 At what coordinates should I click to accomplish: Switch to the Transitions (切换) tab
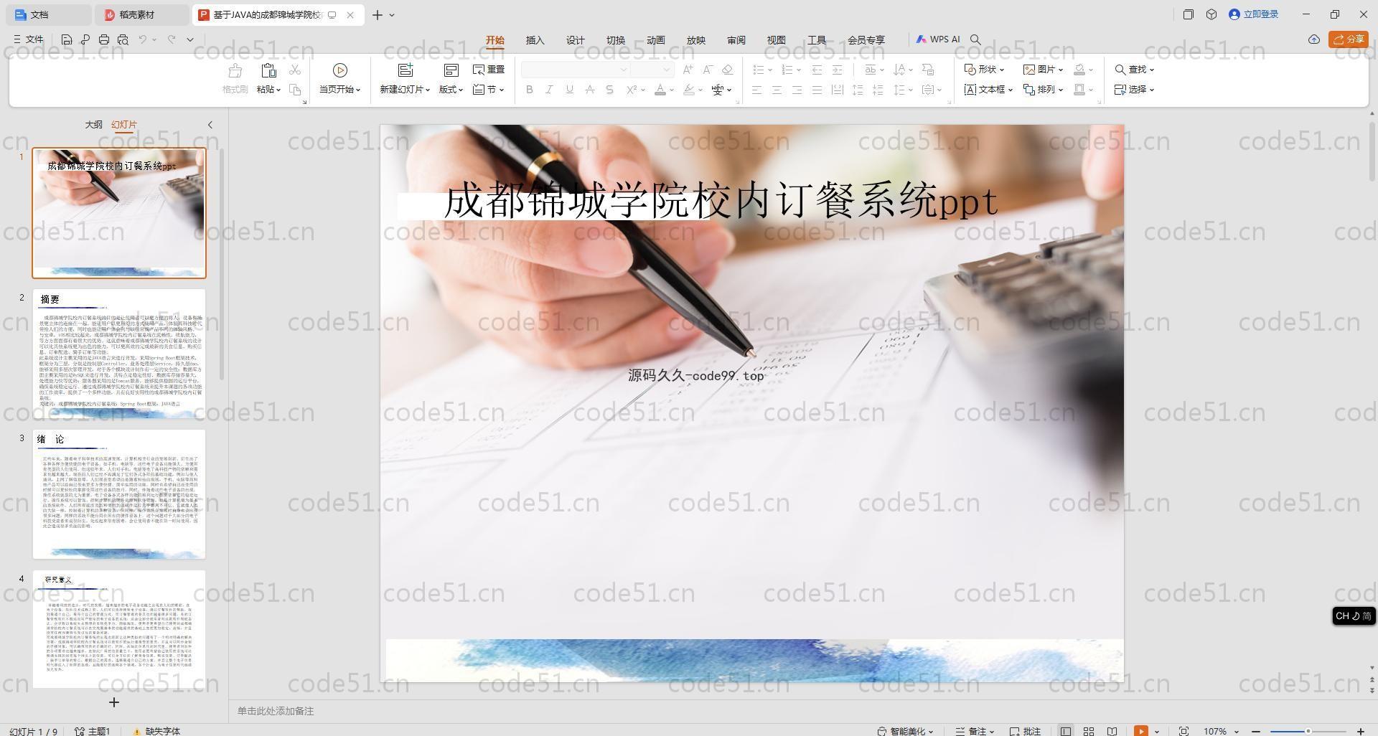(x=616, y=40)
